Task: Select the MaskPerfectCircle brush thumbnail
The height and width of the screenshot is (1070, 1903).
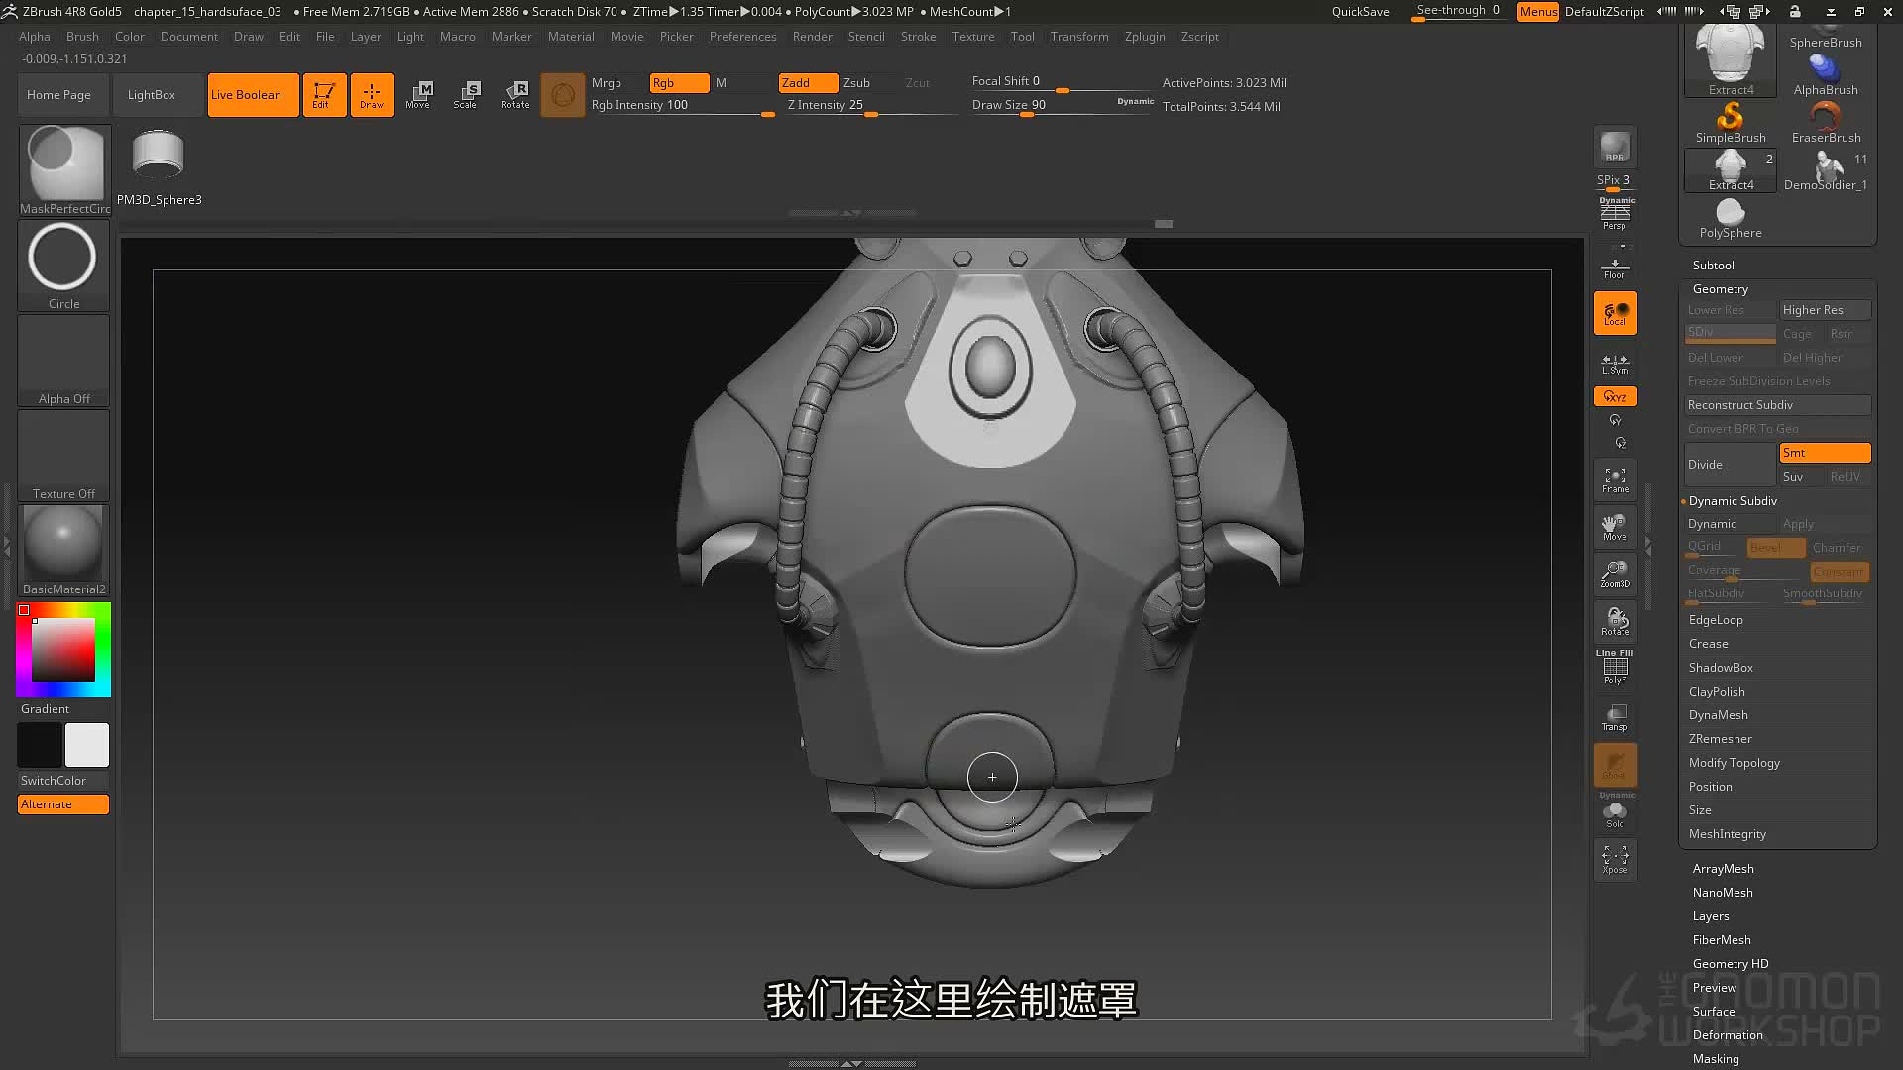Action: (x=64, y=170)
